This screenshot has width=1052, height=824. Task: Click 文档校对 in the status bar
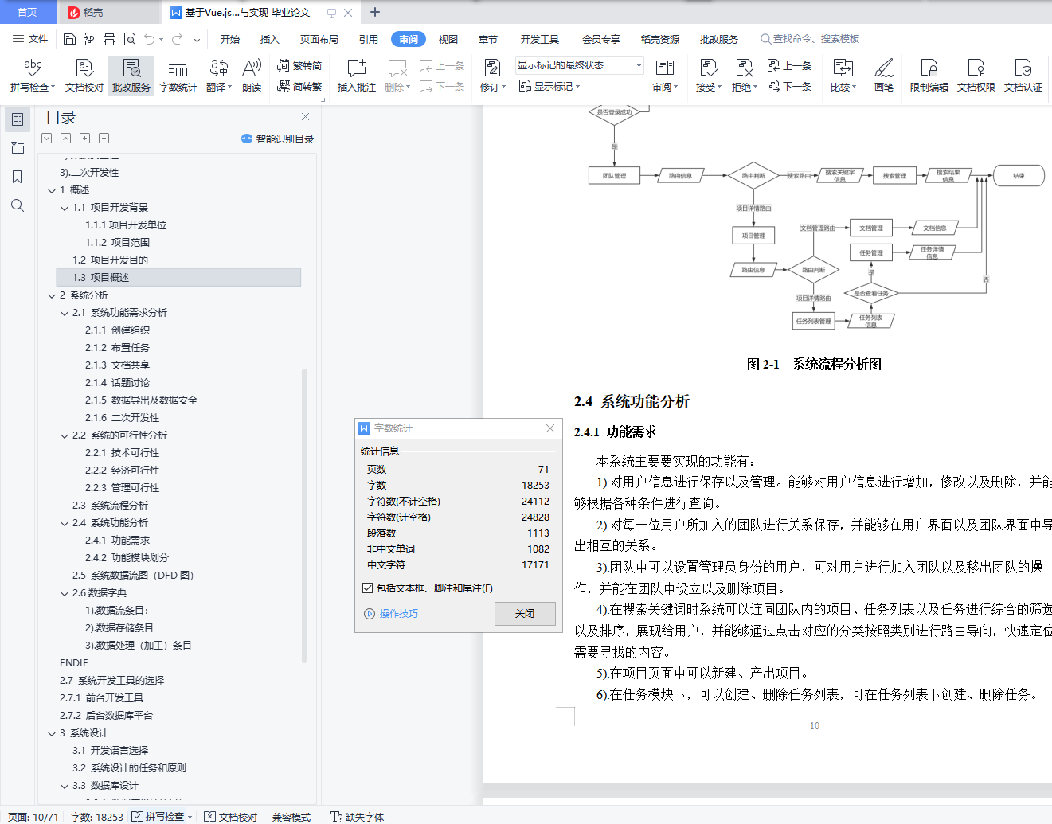point(231,817)
